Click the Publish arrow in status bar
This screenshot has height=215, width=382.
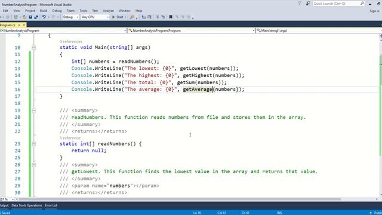pyautogui.click(x=371, y=213)
